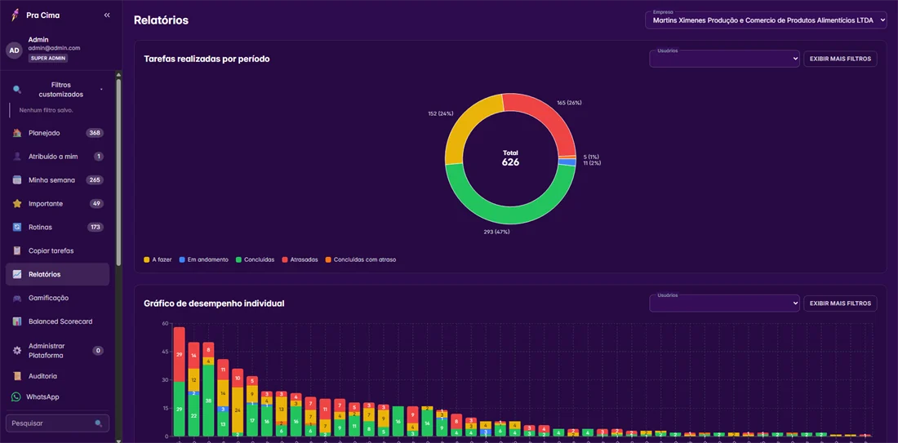Click the Rotinas refresh icon
This screenshot has width=898, height=443.
pyautogui.click(x=17, y=228)
